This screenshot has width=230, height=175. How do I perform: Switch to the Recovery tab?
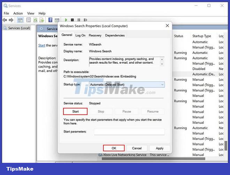point(95,35)
